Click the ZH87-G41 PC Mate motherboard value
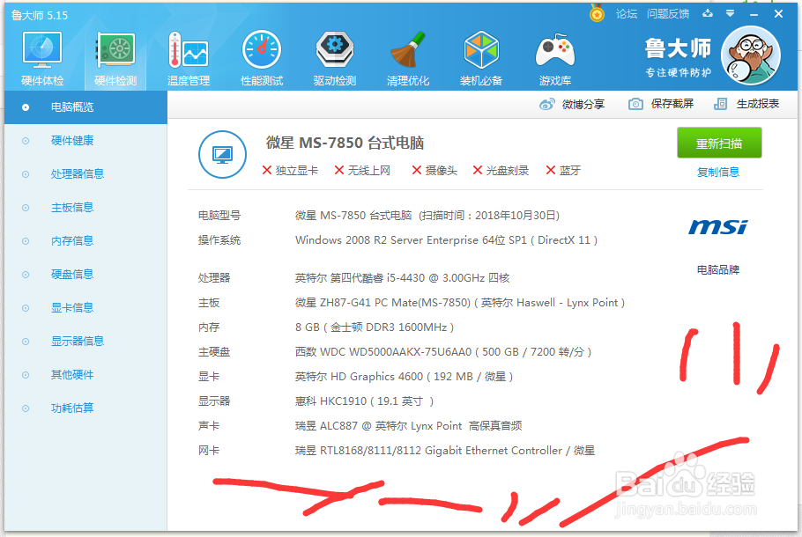Screen dimensions: 802x537 (x=460, y=303)
